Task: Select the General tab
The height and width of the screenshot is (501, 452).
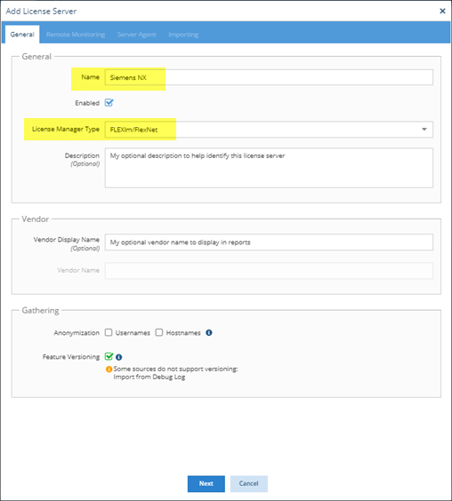Action: (x=22, y=34)
